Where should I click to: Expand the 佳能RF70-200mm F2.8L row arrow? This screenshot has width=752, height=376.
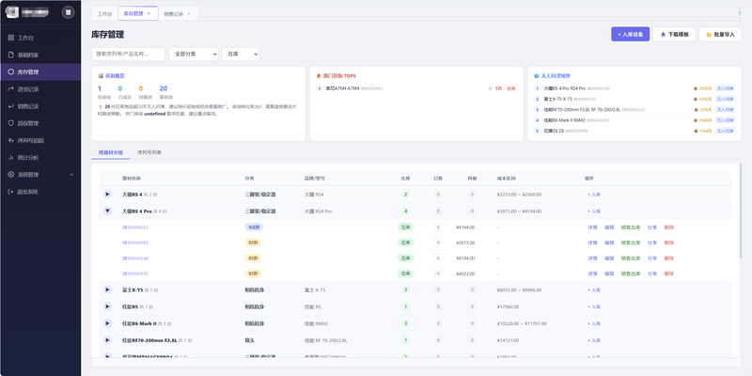[x=107, y=340]
